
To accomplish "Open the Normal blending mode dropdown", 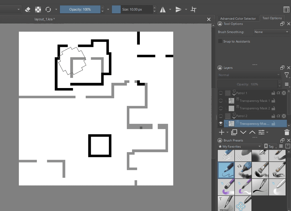I will [249, 75].
